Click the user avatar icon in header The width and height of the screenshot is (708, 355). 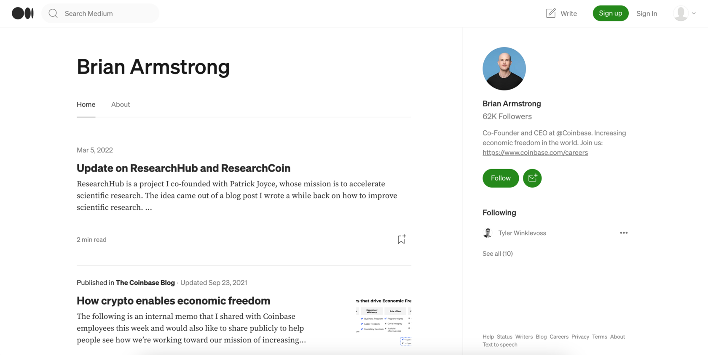pos(681,13)
